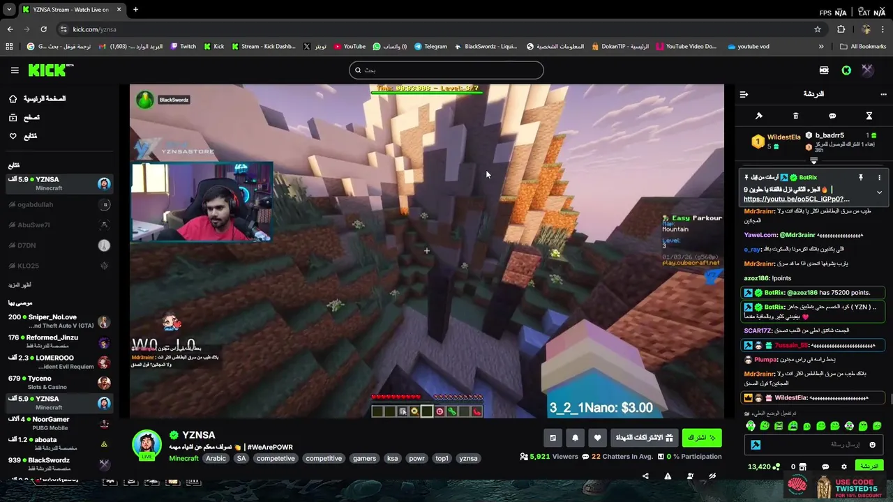Image resolution: width=893 pixels, height=502 pixels.
Task: Open the channel shop icon
Action: point(802,467)
